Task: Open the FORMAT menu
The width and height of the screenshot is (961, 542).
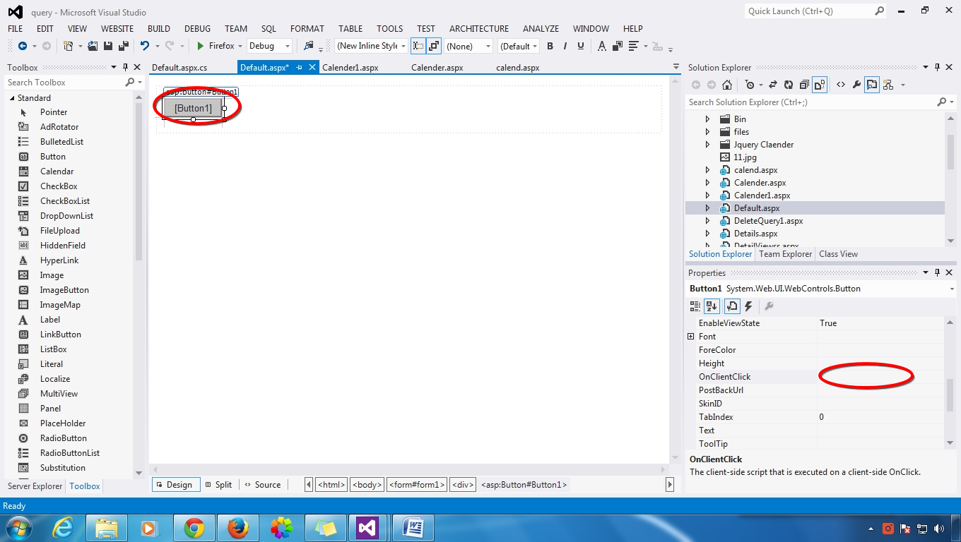Action: [x=307, y=29]
